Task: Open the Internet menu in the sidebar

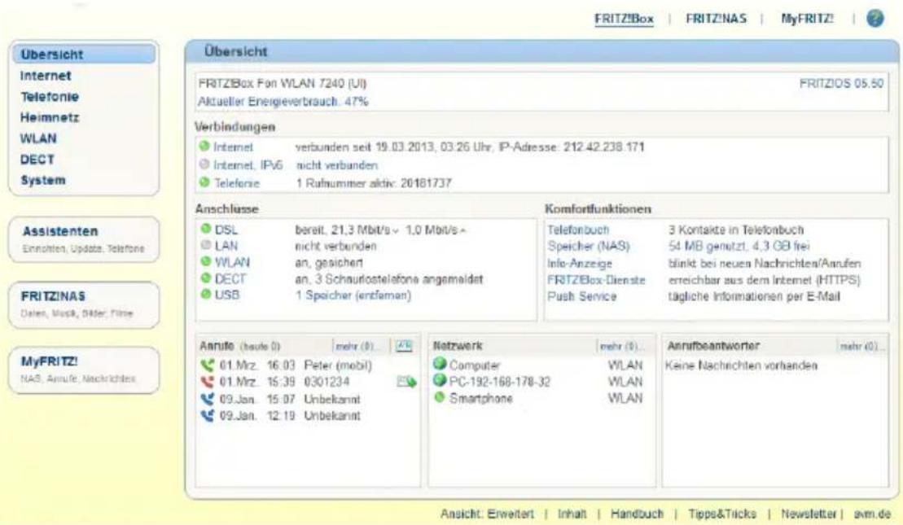Action: [46, 76]
